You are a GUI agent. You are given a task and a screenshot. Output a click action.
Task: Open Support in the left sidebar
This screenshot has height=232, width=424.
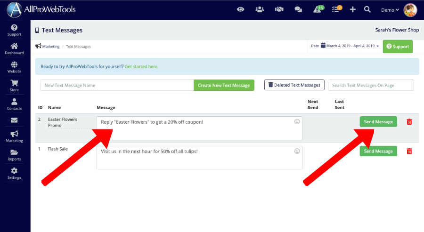click(14, 30)
